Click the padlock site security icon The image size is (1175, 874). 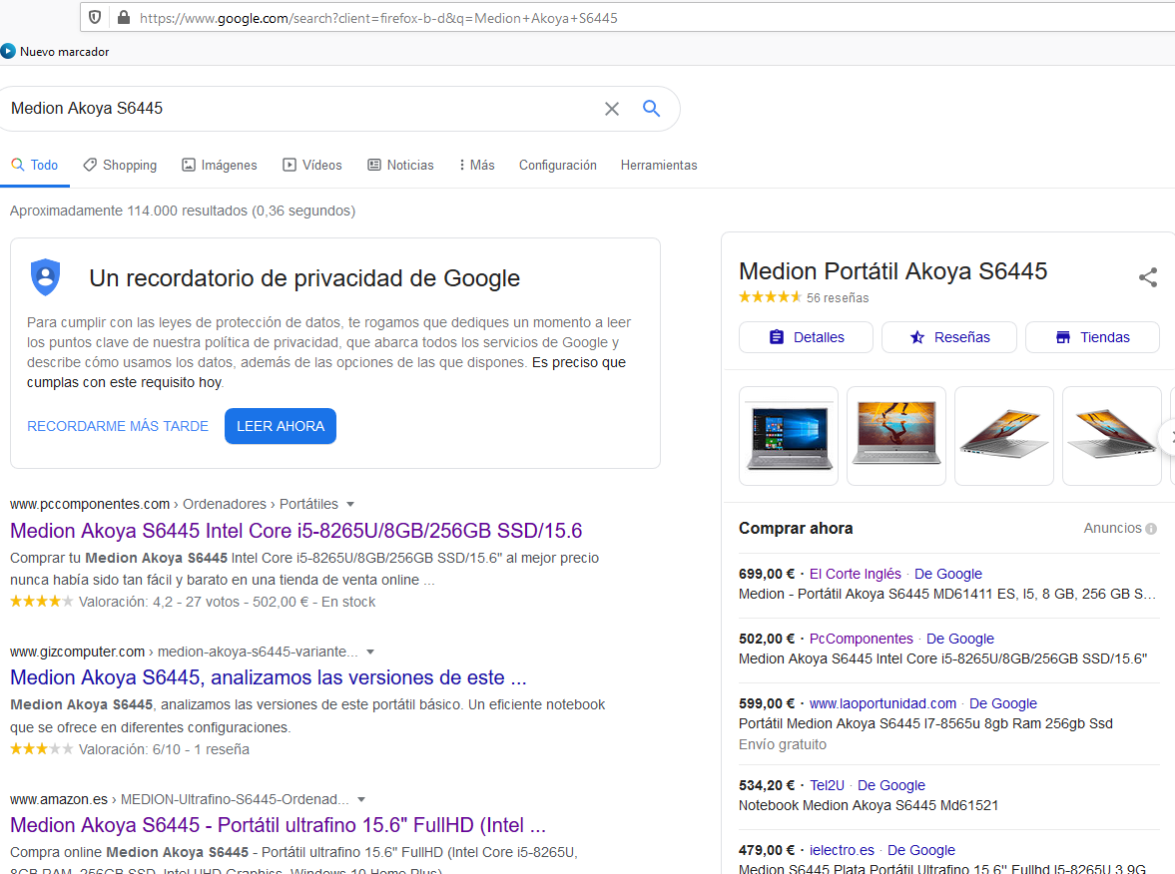click(124, 17)
